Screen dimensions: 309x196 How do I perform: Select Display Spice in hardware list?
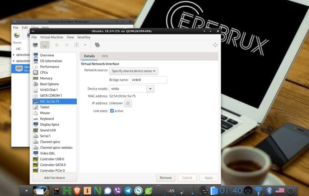49,124
